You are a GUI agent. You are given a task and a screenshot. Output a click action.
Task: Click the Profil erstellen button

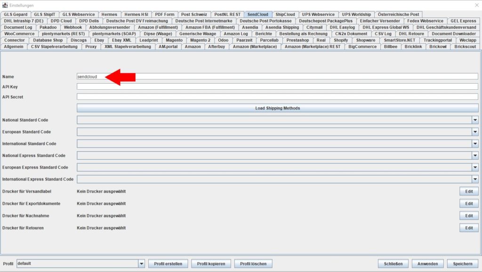[x=168, y=264]
